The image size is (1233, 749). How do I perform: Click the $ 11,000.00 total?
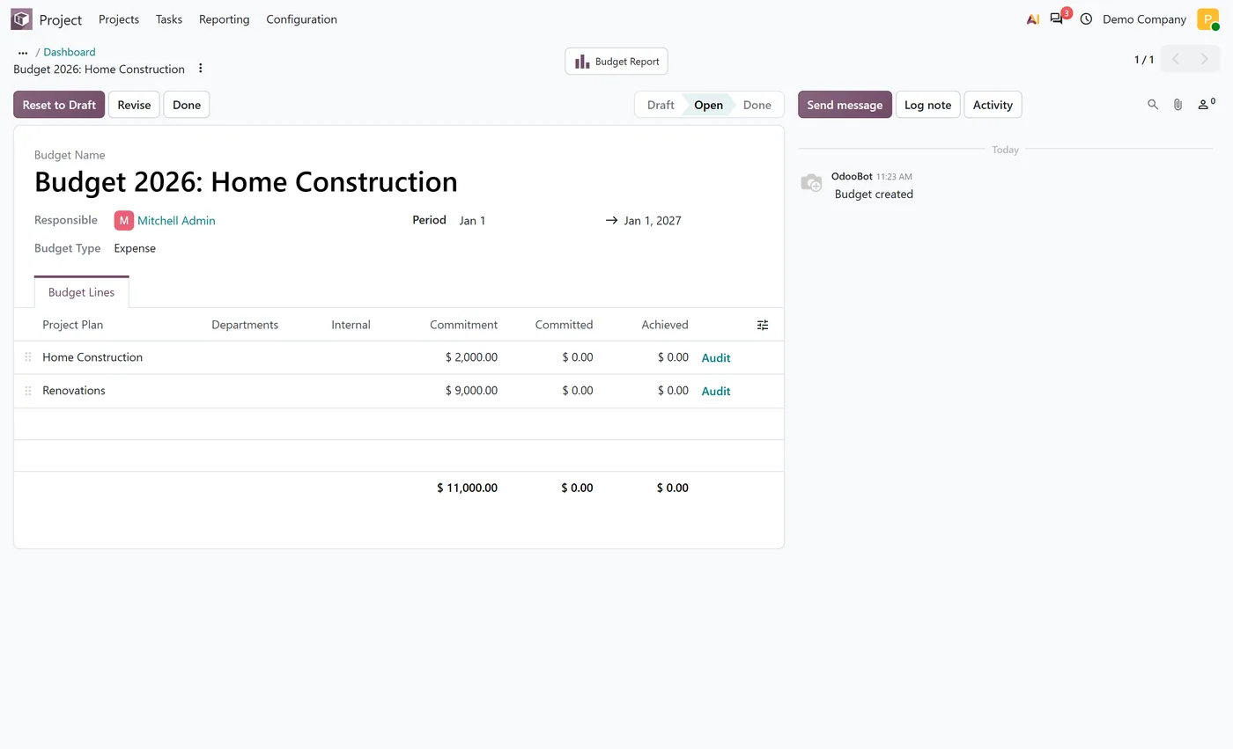(467, 488)
